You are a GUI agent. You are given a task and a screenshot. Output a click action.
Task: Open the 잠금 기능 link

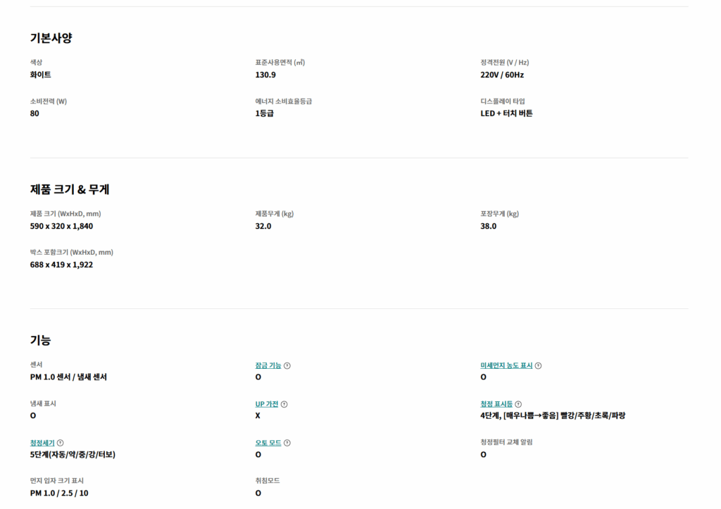(x=268, y=365)
